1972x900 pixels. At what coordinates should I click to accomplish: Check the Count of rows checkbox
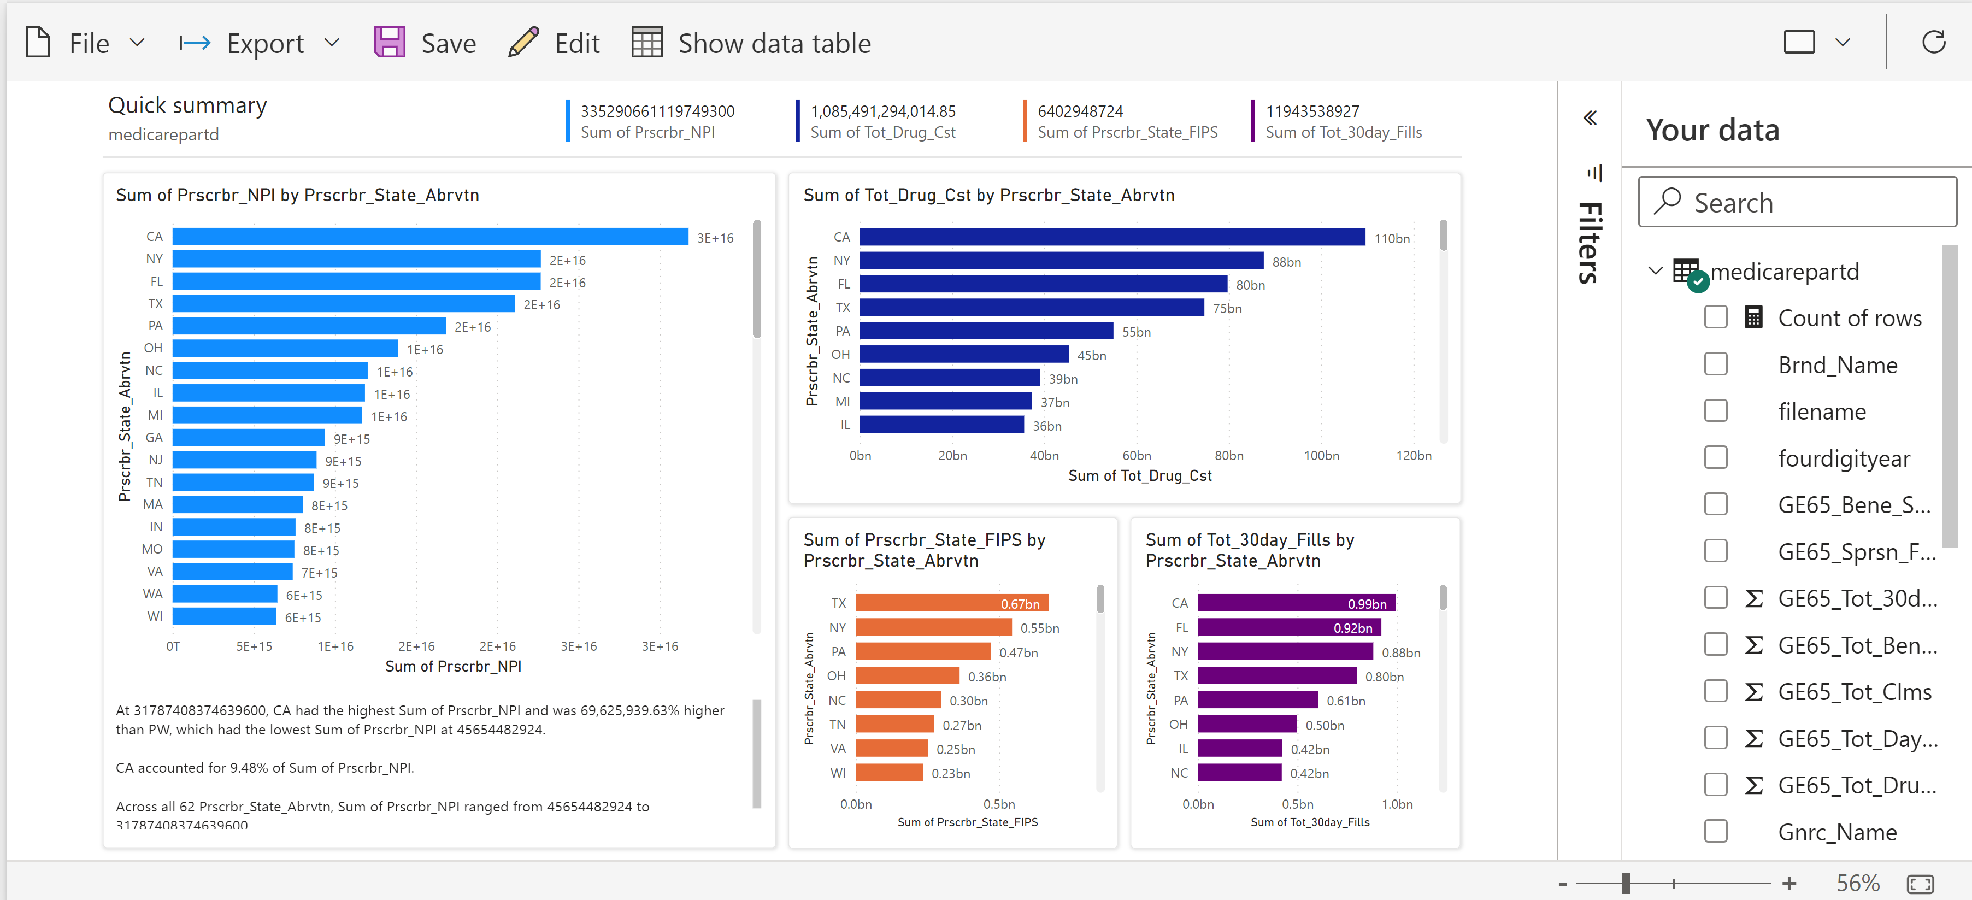1716,317
